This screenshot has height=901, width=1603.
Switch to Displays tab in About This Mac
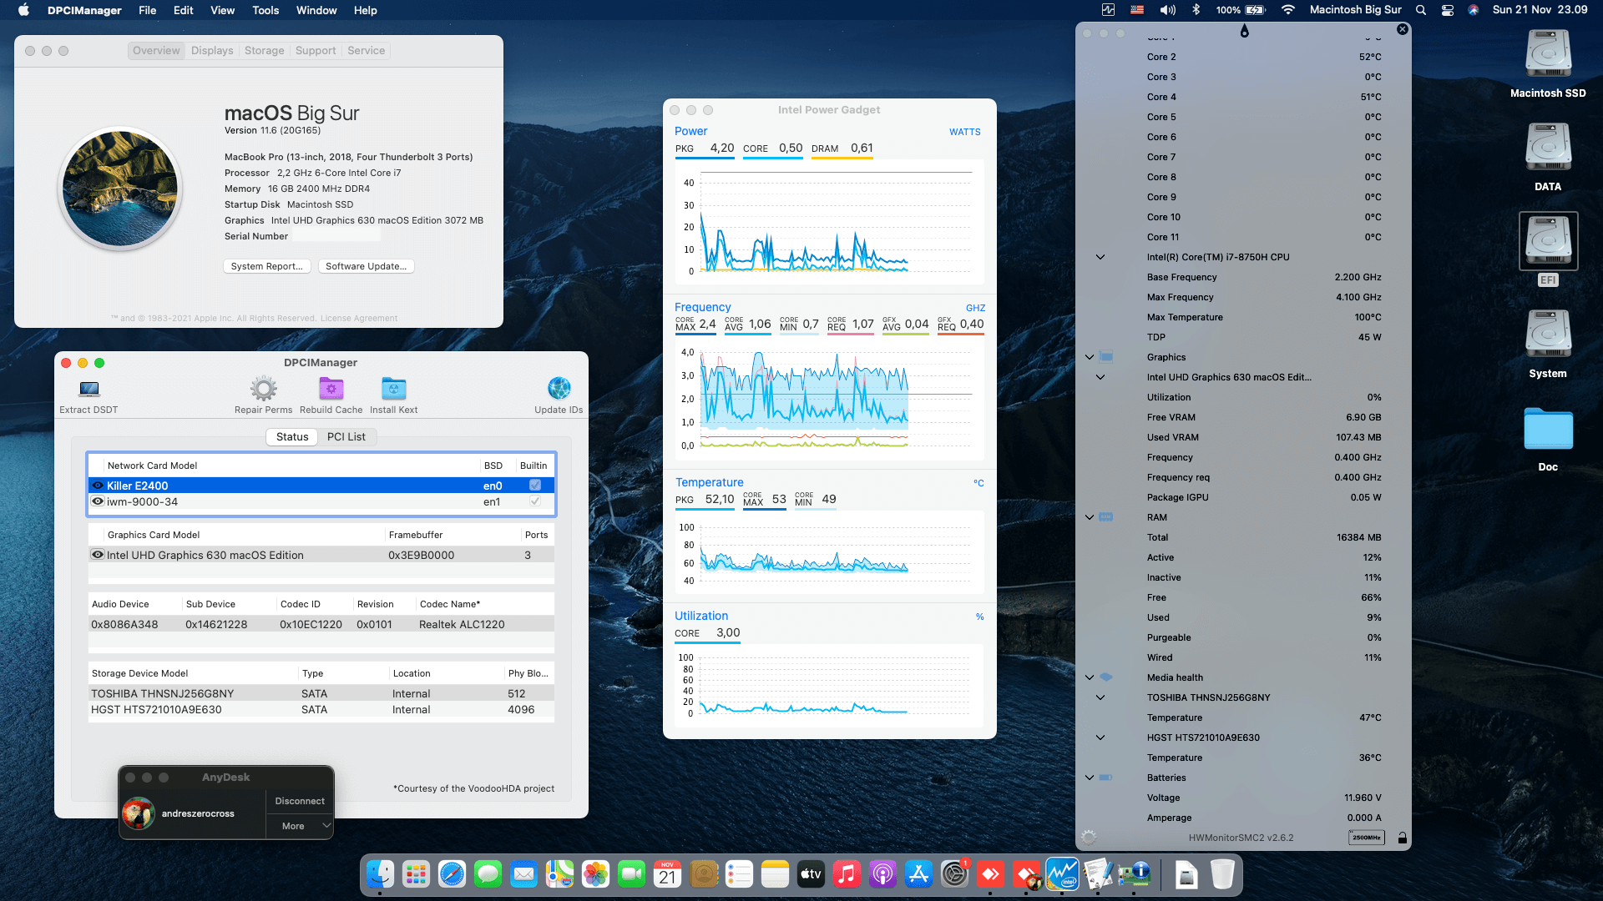click(212, 51)
